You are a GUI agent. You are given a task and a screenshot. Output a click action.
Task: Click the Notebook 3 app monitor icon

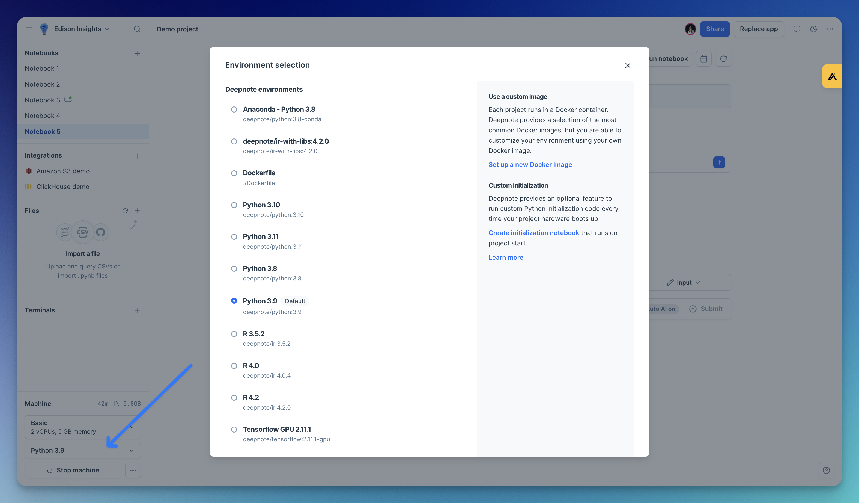coord(68,100)
